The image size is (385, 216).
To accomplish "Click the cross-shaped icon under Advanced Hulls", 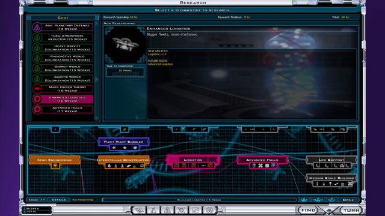I will (x=260, y=166).
